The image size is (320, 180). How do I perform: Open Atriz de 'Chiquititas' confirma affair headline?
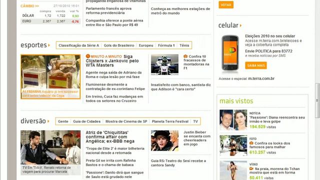click(x=110, y=136)
